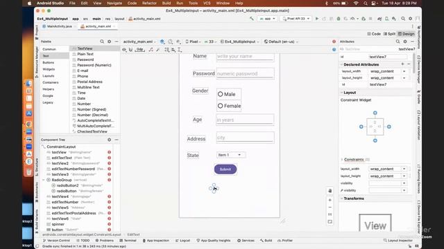This screenshot has width=444, height=249.
Task: Open Component Tree settings gear
Action: [x=110, y=140]
